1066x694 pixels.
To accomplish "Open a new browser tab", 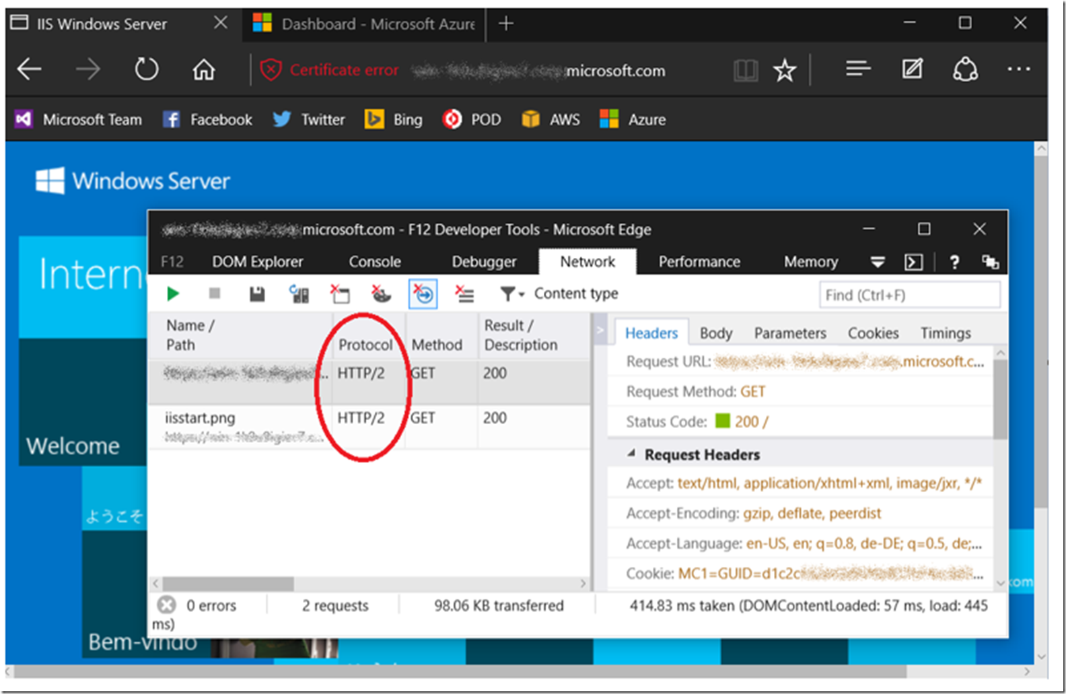I will pyautogui.click(x=506, y=24).
